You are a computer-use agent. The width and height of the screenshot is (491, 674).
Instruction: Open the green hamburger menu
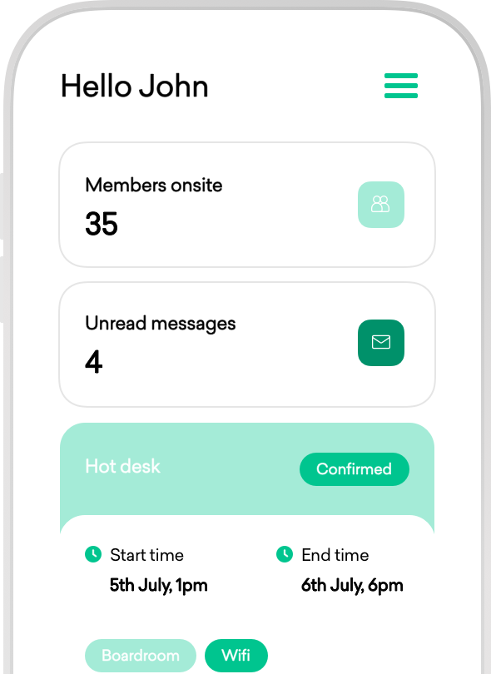(401, 86)
